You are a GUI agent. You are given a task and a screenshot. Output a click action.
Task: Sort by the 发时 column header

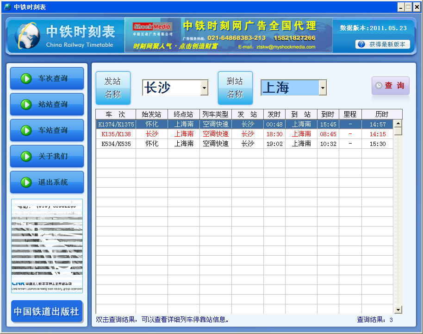(274, 114)
